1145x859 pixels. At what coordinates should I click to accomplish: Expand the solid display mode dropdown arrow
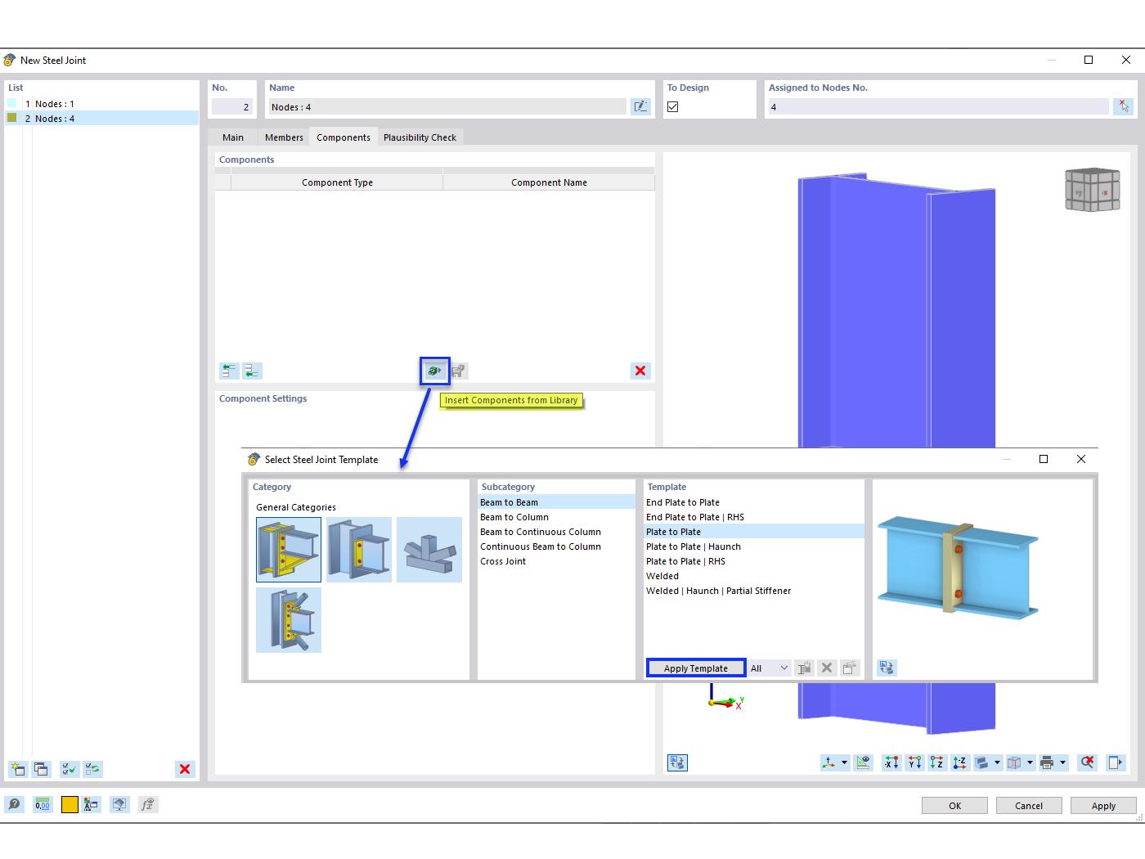click(997, 762)
